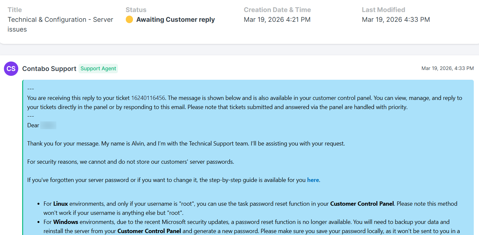
Task: Click the bold 'Windows' word in bullet
Action: (x=65, y=222)
